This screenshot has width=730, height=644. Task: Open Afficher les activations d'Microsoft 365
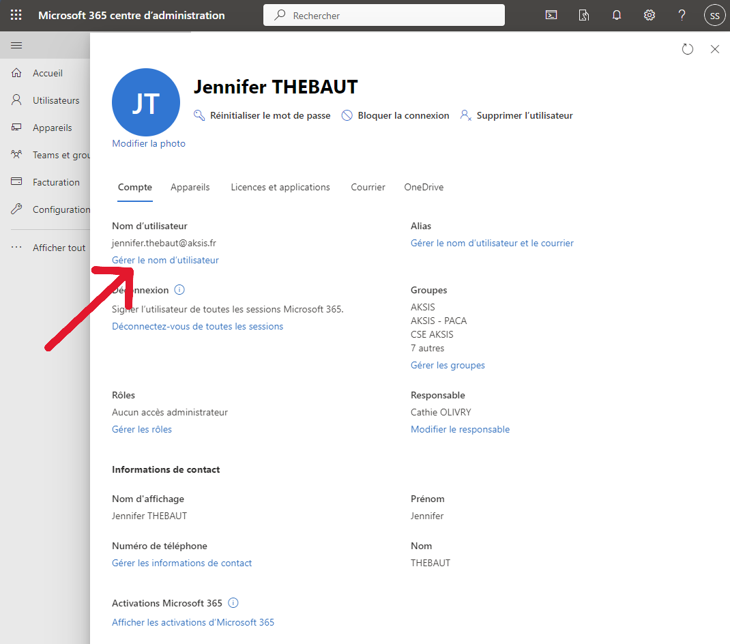coord(193,623)
